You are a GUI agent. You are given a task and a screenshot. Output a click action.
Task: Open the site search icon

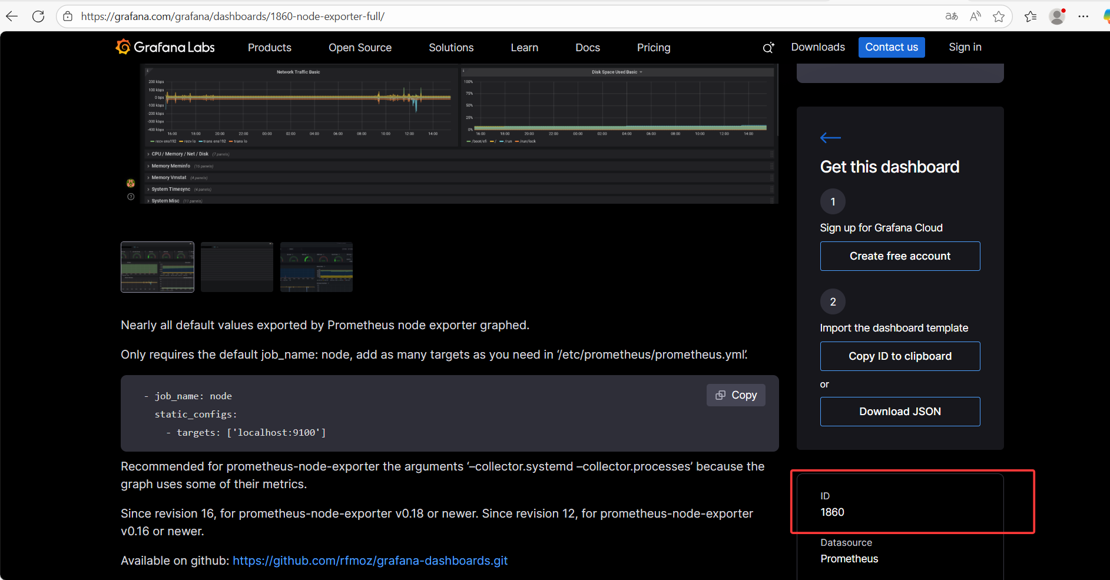pos(768,48)
